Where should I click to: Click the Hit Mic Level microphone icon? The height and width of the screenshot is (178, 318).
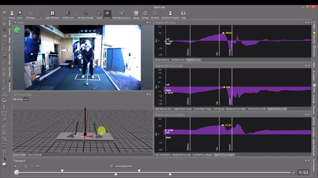pos(68,14)
